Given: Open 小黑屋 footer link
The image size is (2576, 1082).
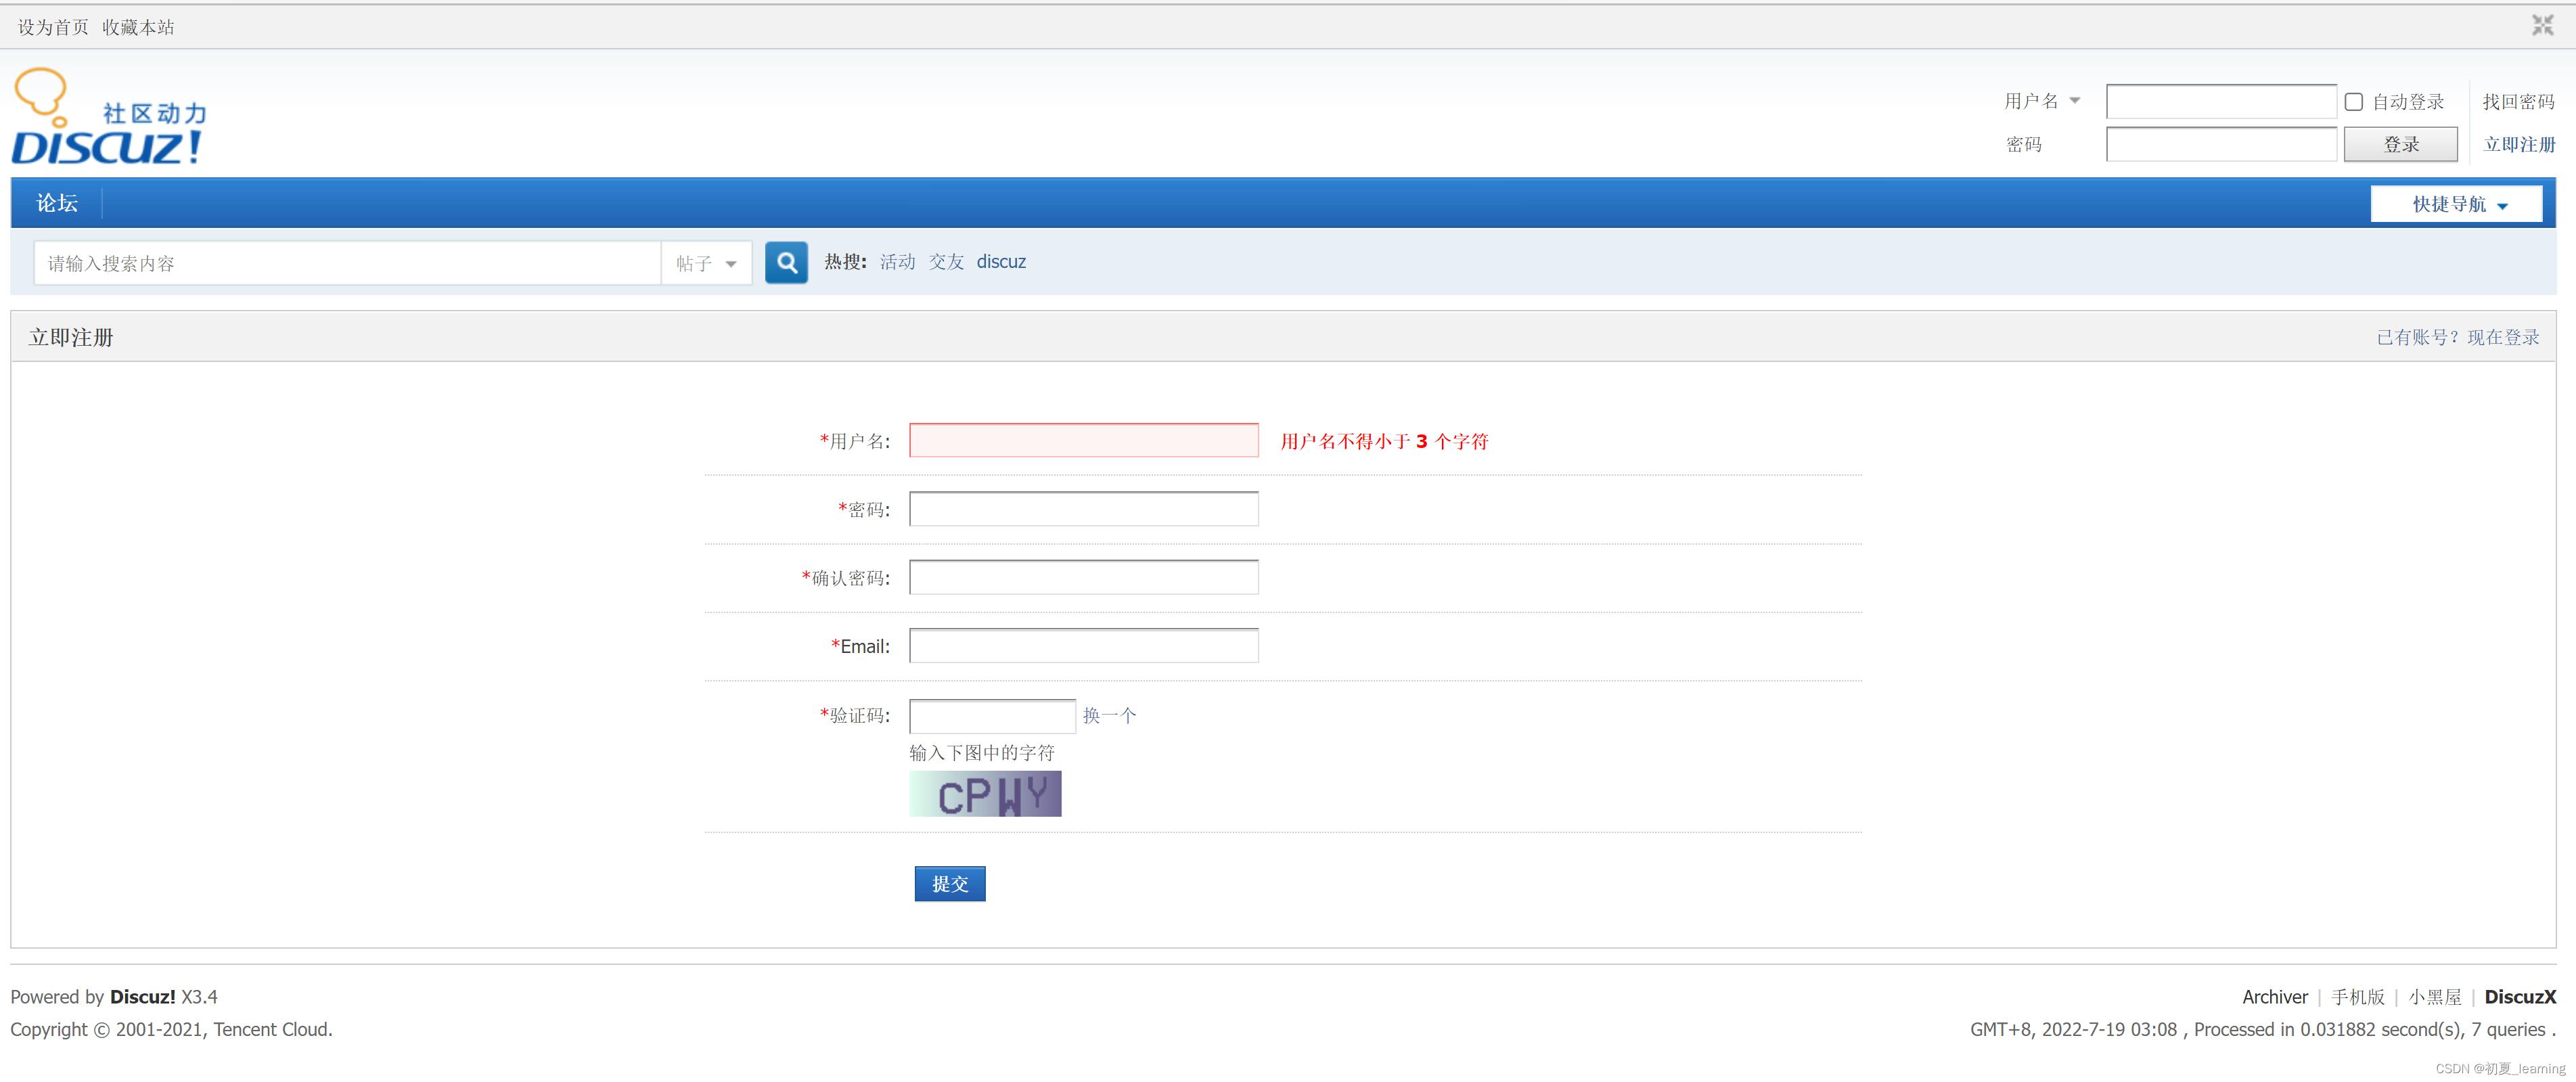Looking at the screenshot, I should point(2434,997).
